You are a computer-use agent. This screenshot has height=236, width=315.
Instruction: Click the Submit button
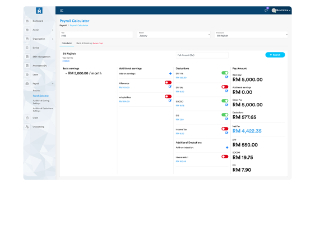coord(275,55)
